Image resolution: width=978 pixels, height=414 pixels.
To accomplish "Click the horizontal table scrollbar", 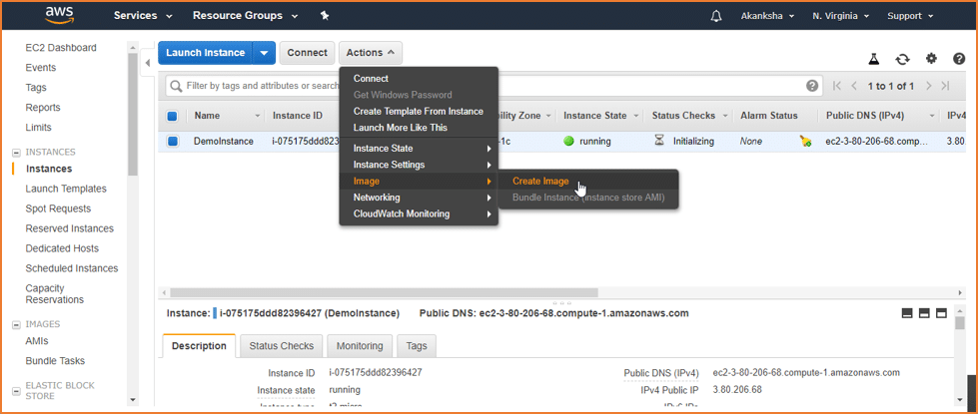I will point(384,292).
